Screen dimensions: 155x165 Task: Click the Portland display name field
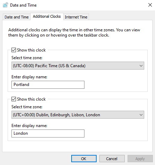click(48, 85)
